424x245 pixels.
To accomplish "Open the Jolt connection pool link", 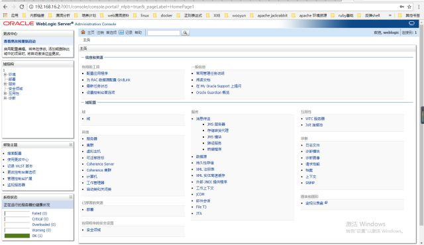I will tap(314, 124).
